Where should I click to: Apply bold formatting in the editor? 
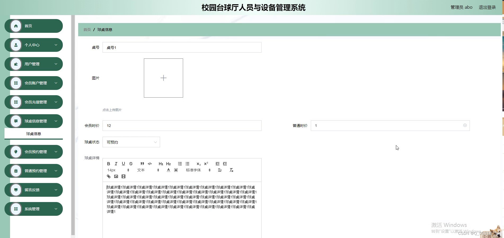pos(108,164)
